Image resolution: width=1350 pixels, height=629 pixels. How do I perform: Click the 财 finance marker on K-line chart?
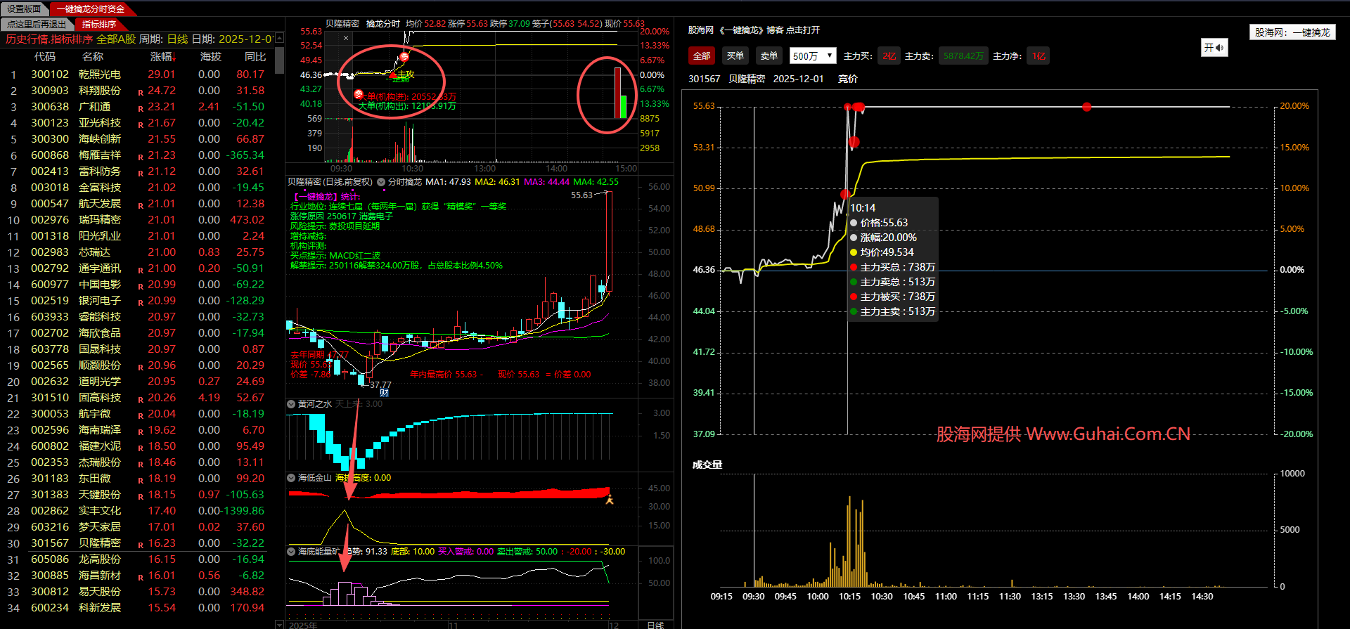pyautogui.click(x=384, y=392)
